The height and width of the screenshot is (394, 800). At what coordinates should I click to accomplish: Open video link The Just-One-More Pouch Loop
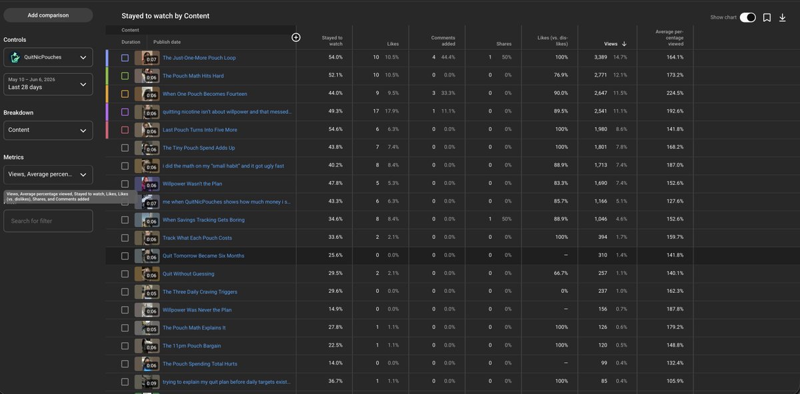point(199,58)
